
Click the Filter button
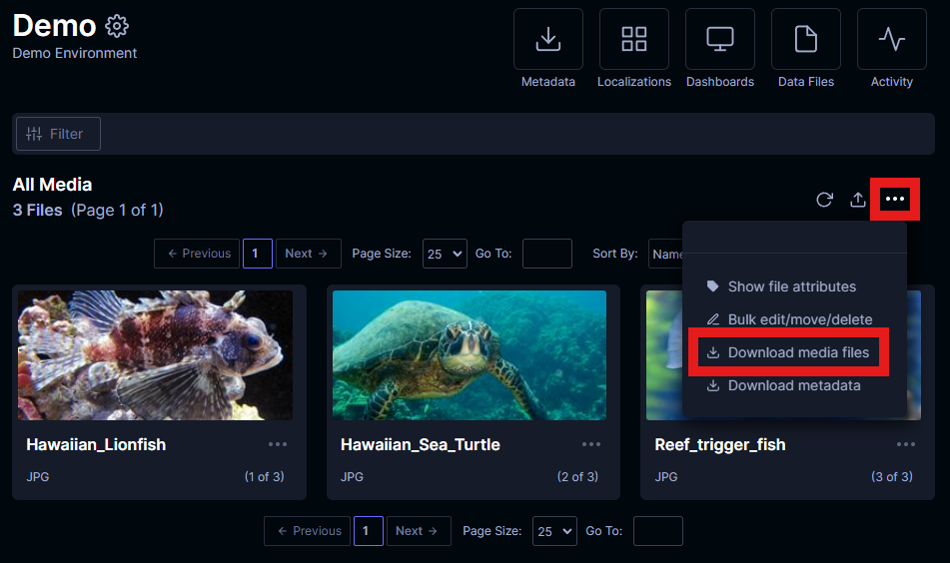coord(58,134)
